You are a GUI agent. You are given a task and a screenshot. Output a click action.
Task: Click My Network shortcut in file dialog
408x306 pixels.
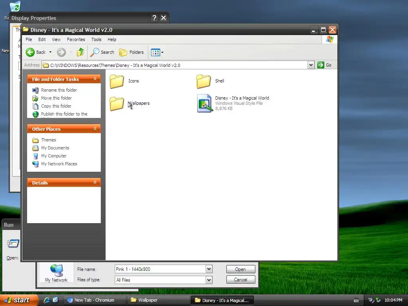click(56, 273)
